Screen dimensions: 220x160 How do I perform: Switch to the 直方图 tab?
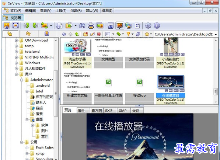pyautogui.click(x=97, y=111)
